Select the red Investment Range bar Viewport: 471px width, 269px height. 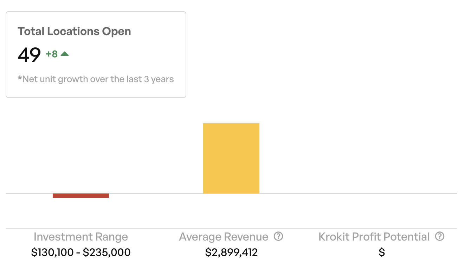81,196
